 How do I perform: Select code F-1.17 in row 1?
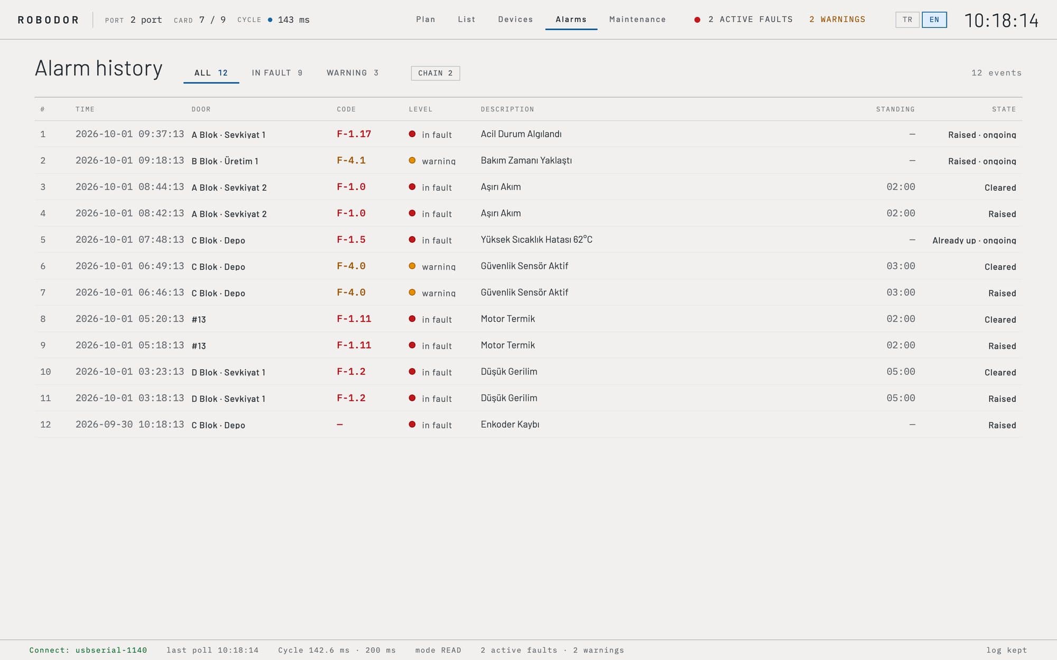click(x=354, y=134)
